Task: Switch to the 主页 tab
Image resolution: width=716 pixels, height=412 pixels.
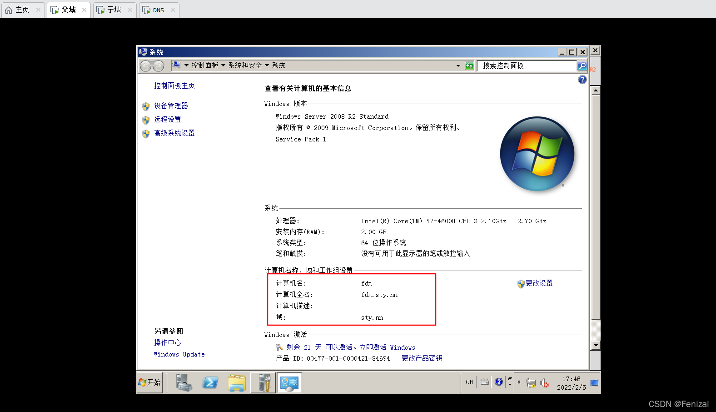Action: point(22,10)
